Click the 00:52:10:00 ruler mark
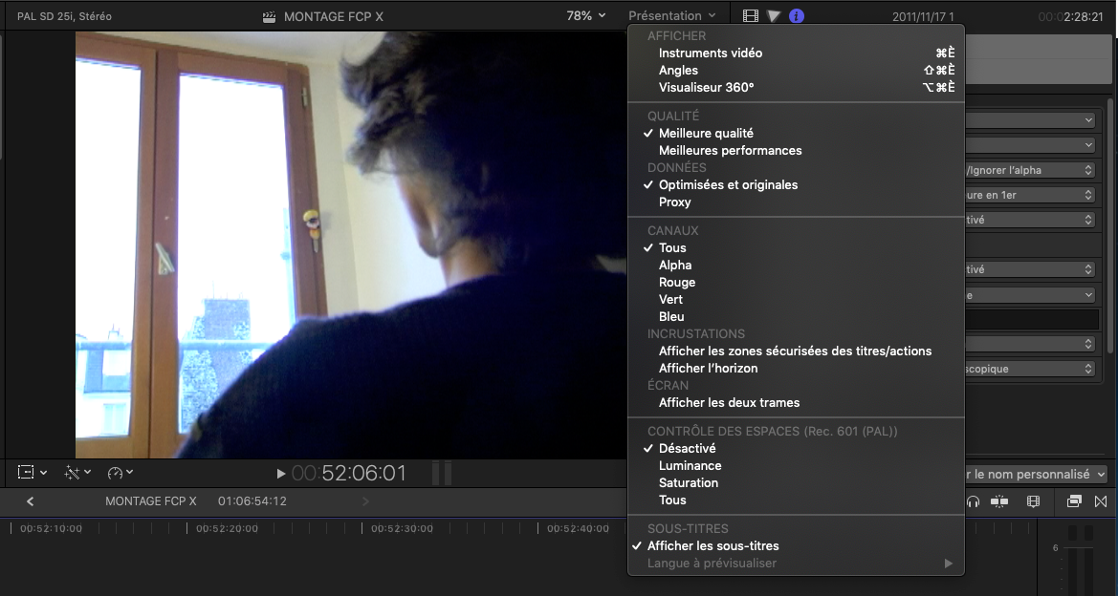Viewport: 1118px width, 596px height. [51, 528]
